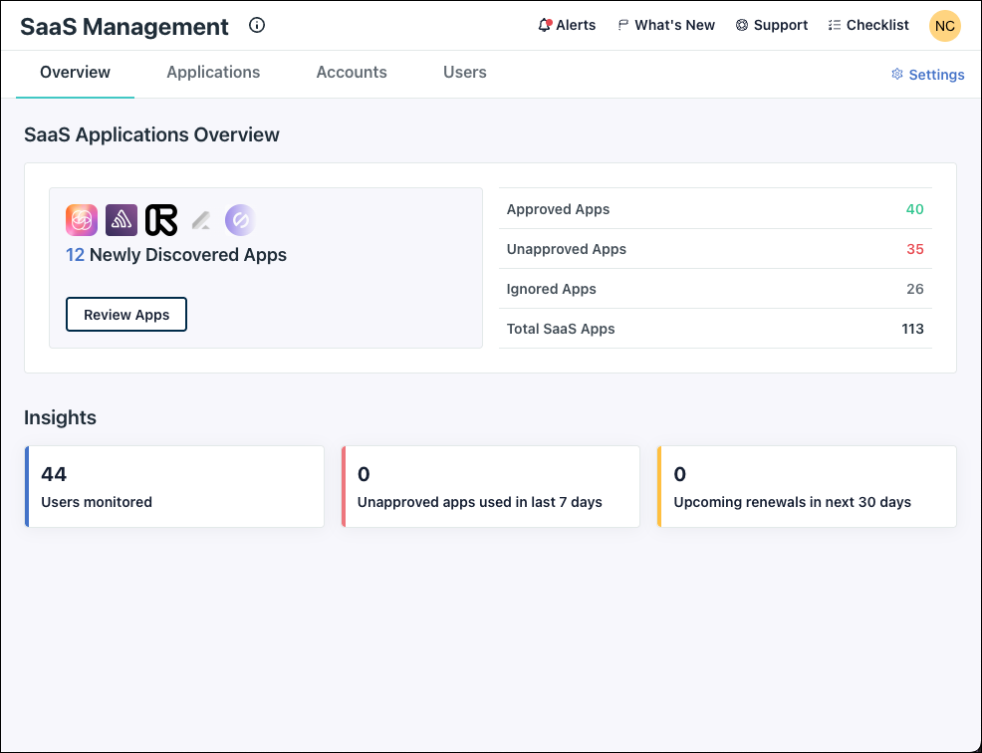Screen dimensions: 982x753
Task: Click the Support link text
Action: pyautogui.click(x=781, y=25)
